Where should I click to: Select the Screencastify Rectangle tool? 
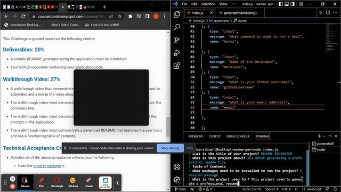point(57,182)
